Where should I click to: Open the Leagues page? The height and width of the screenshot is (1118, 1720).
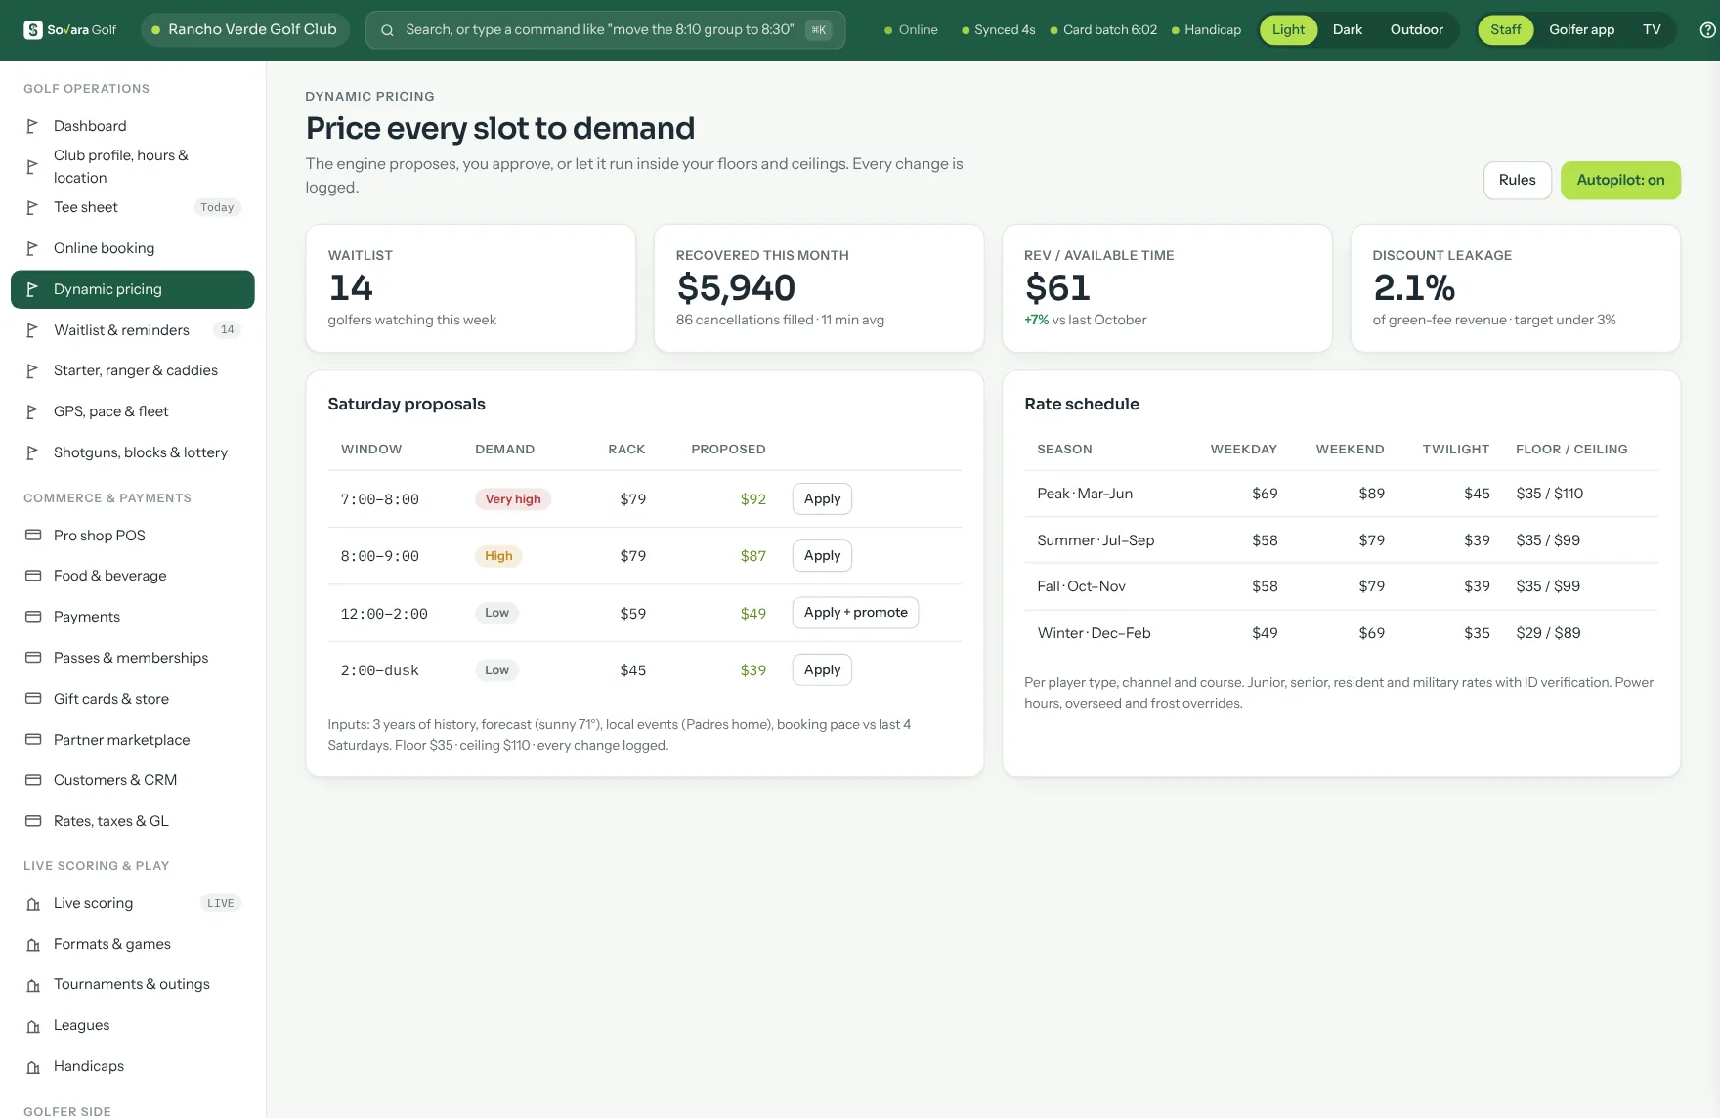point(133,1026)
